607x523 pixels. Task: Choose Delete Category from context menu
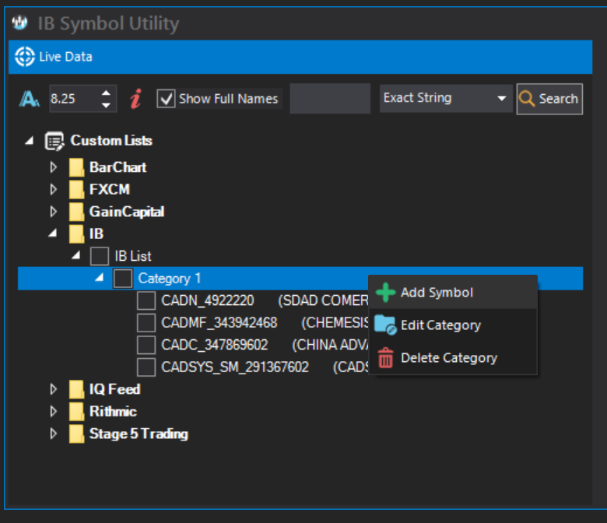pos(454,358)
